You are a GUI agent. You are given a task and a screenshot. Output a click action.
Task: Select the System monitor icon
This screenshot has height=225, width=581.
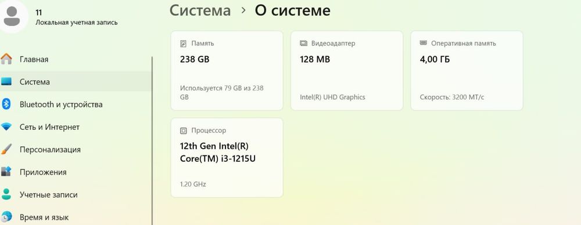tap(6, 82)
